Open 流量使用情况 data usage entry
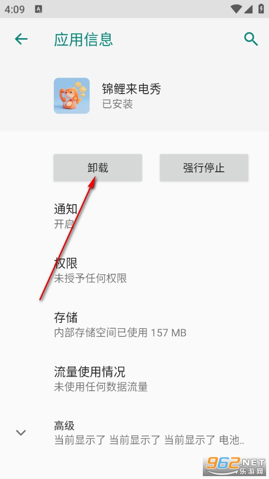The width and height of the screenshot is (269, 479). coord(134,379)
